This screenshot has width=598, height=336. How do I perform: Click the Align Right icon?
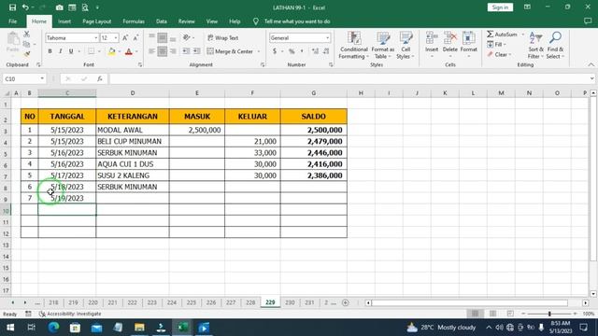click(173, 51)
